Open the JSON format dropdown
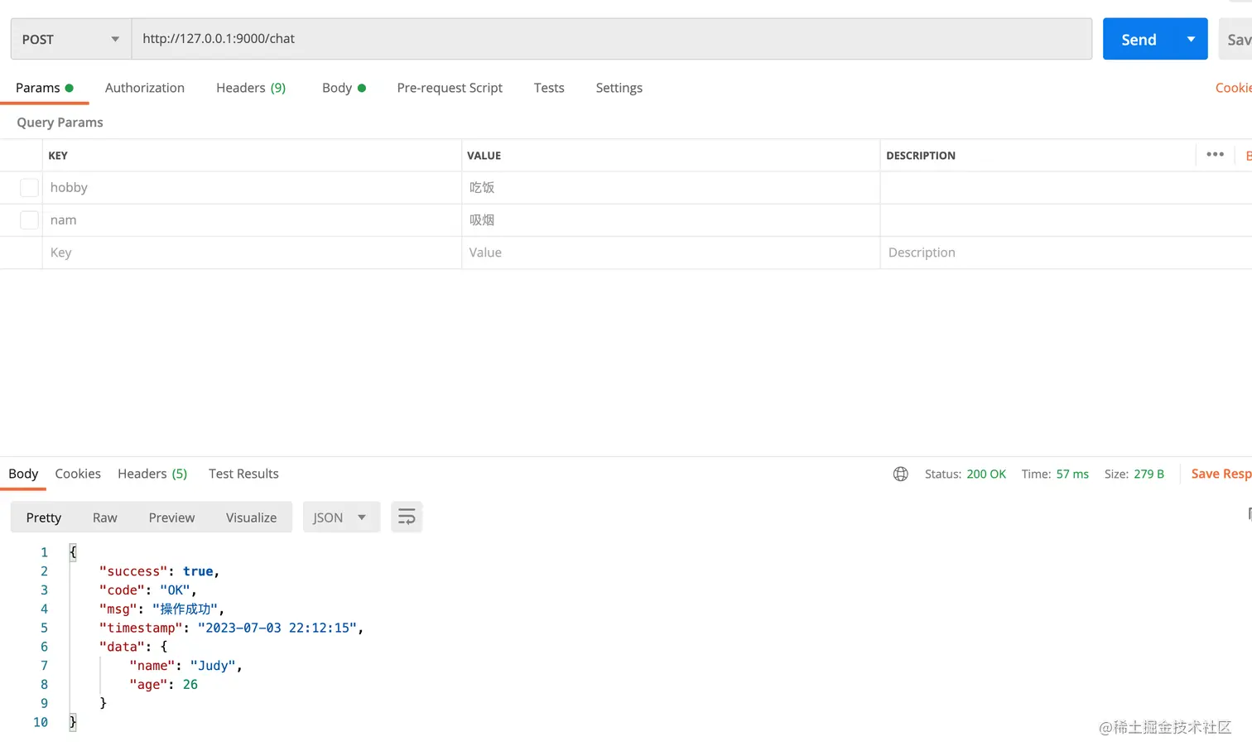 pos(341,518)
